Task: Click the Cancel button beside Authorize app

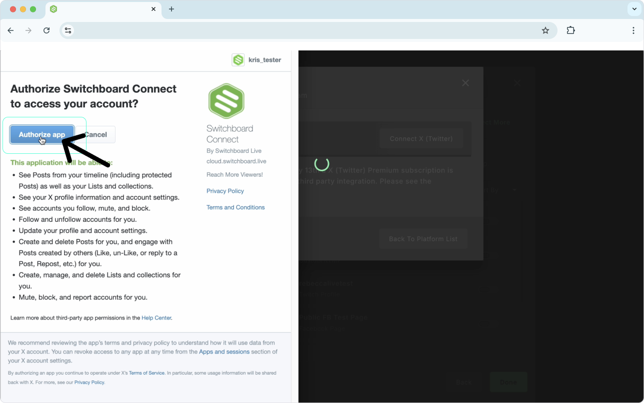Action: (95, 134)
